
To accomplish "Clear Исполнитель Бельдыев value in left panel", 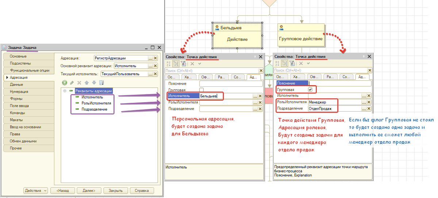I will tap(260, 96).
